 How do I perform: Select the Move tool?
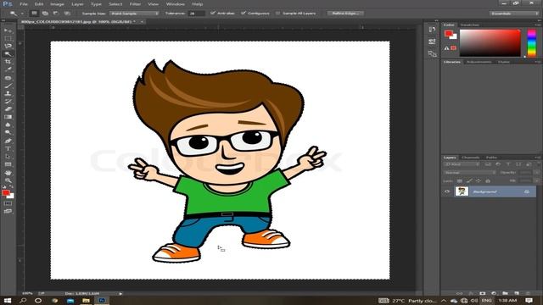[8, 30]
